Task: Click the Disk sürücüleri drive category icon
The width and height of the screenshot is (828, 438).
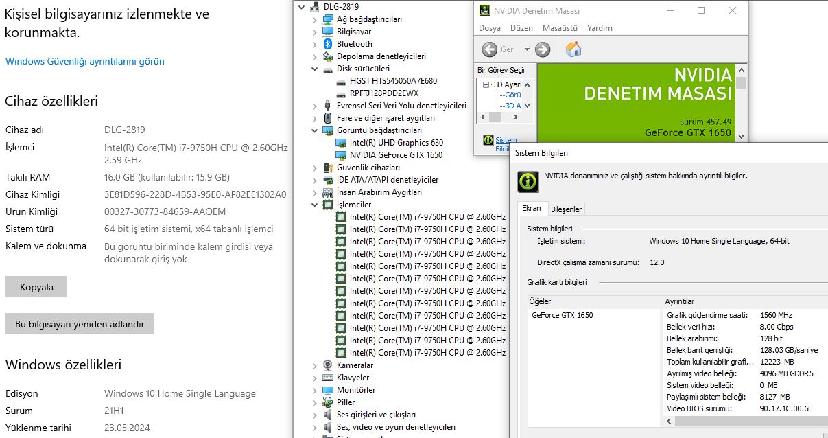Action: click(x=329, y=69)
